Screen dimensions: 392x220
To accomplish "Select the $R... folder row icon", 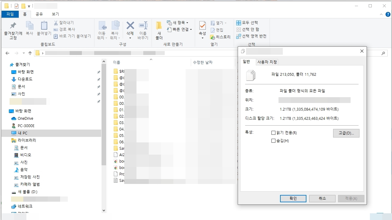I will point(116,71).
